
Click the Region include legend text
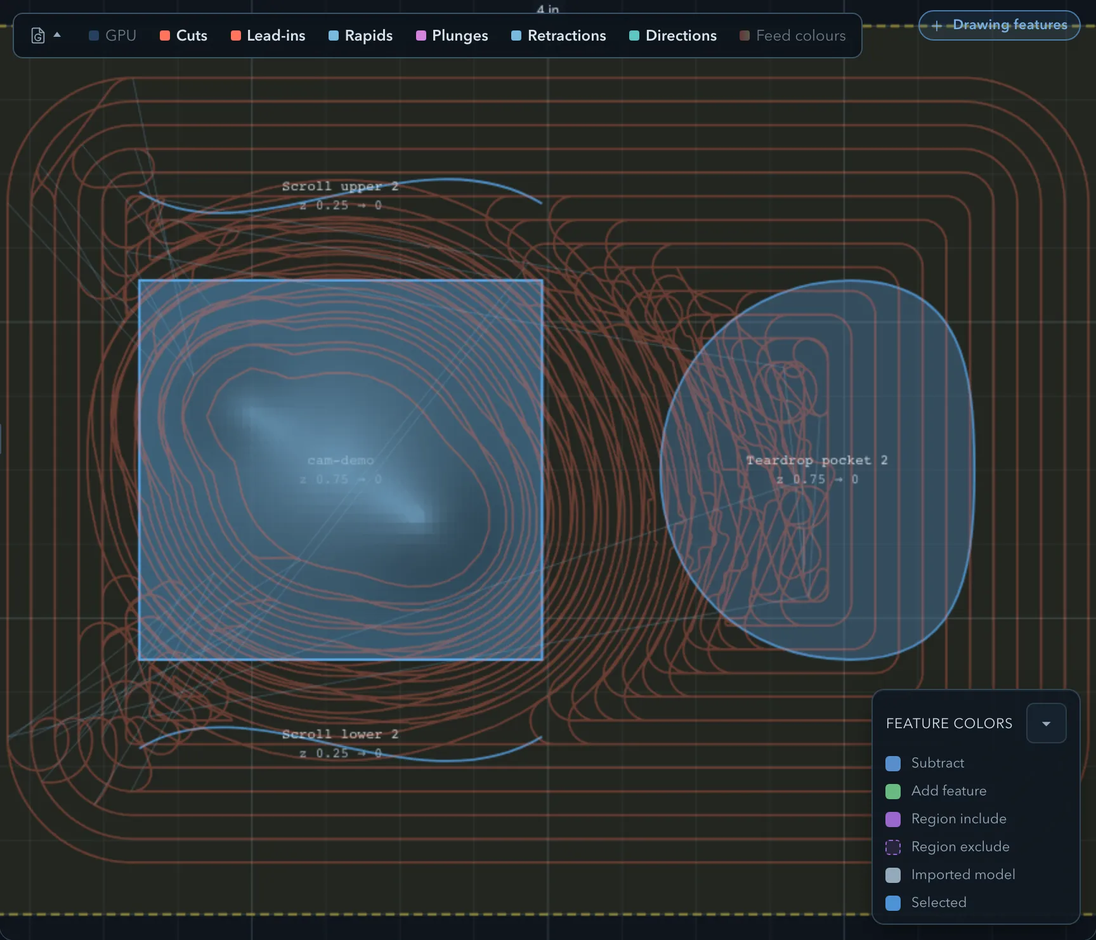pyautogui.click(x=959, y=819)
